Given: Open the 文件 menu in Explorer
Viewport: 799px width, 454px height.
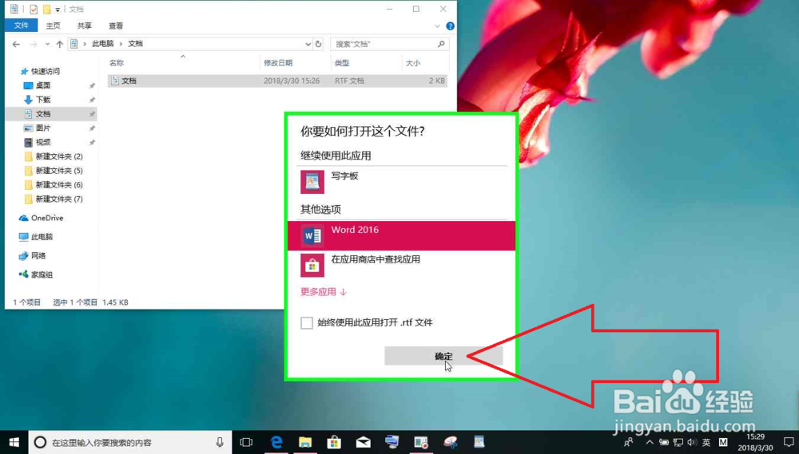Looking at the screenshot, I should [21, 26].
